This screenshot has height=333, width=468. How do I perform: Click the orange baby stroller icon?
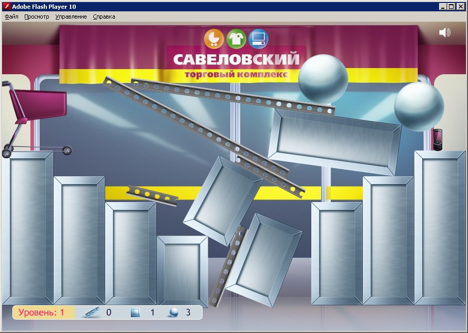coord(214,39)
